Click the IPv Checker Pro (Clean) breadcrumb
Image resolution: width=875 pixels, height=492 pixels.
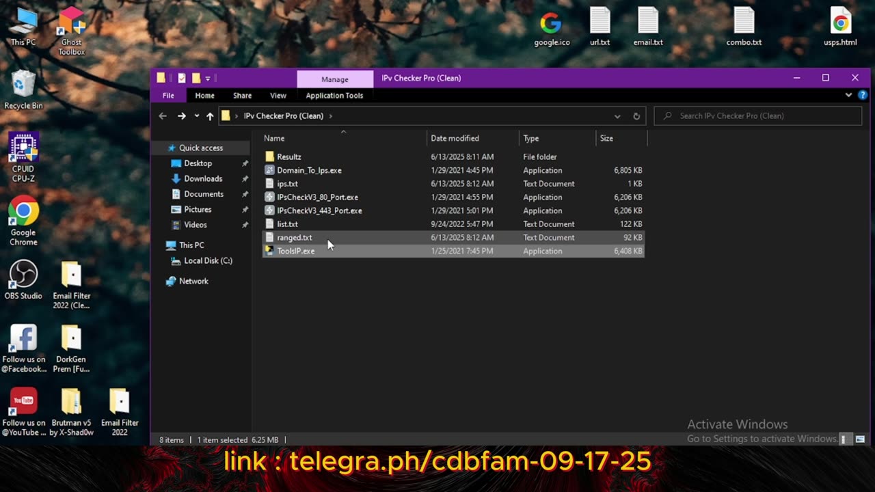coord(283,116)
